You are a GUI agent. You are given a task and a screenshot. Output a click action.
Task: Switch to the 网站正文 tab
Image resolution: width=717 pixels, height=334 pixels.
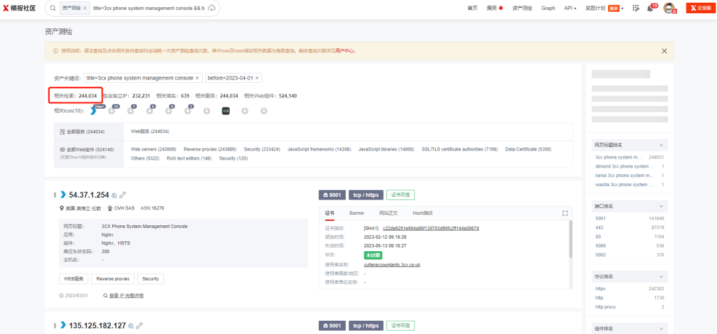click(388, 213)
